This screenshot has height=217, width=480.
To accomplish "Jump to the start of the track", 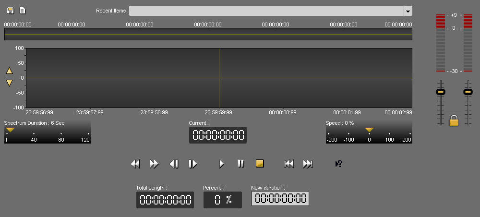I will pos(289,164).
